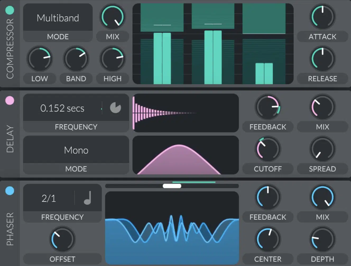
Task: Click the Compressor MIX knob
Action: pyautogui.click(x=113, y=17)
